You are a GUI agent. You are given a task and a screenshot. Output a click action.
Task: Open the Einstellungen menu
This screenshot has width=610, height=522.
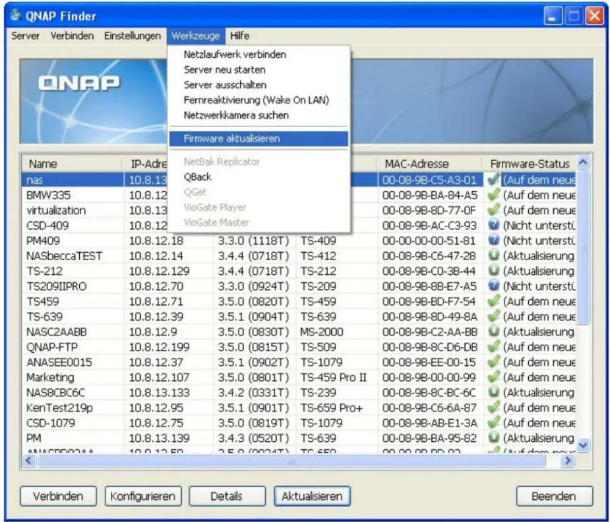[x=132, y=36]
